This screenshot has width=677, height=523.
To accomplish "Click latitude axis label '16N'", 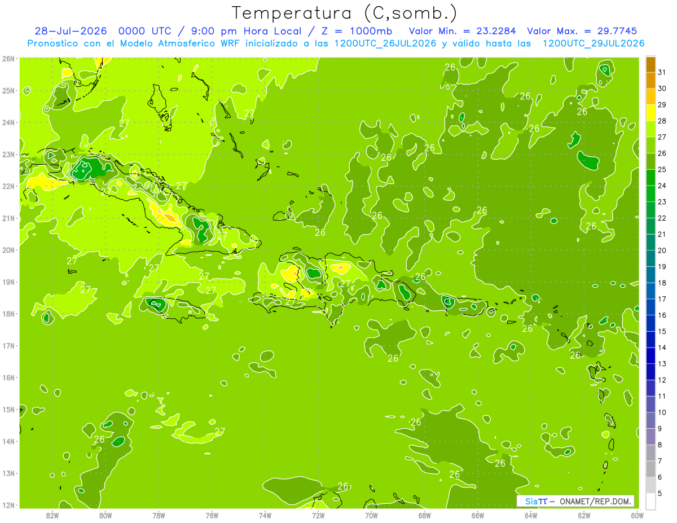I will tap(8, 377).
